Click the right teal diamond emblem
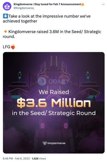 [x=88, y=75]
